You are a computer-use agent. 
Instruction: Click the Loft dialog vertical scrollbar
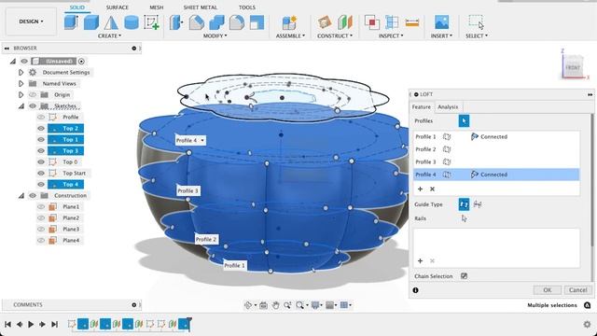click(591, 180)
